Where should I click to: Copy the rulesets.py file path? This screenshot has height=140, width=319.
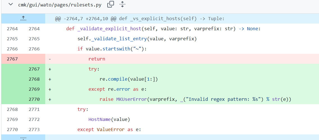pos(111,4)
